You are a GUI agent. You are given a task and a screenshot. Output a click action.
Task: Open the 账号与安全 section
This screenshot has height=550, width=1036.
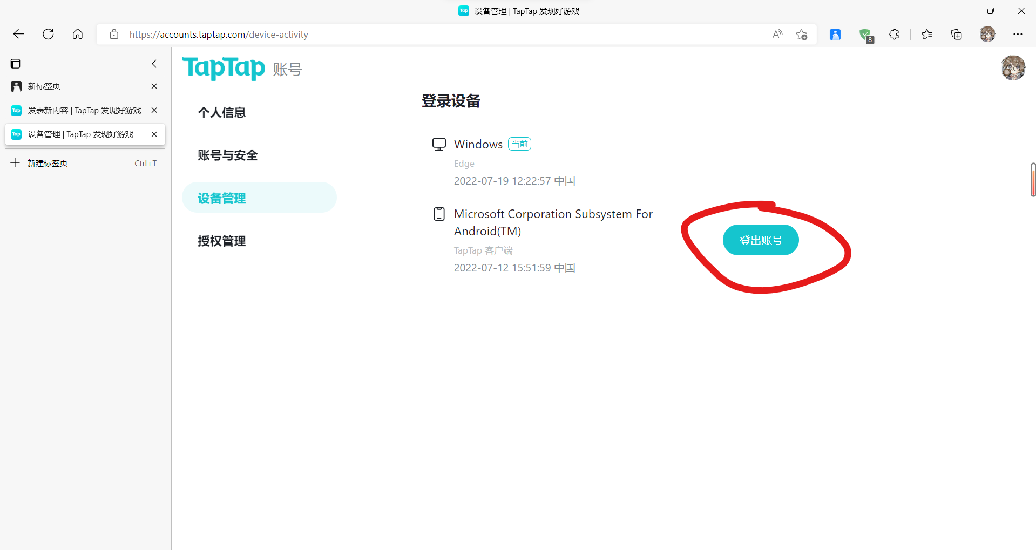pos(227,155)
